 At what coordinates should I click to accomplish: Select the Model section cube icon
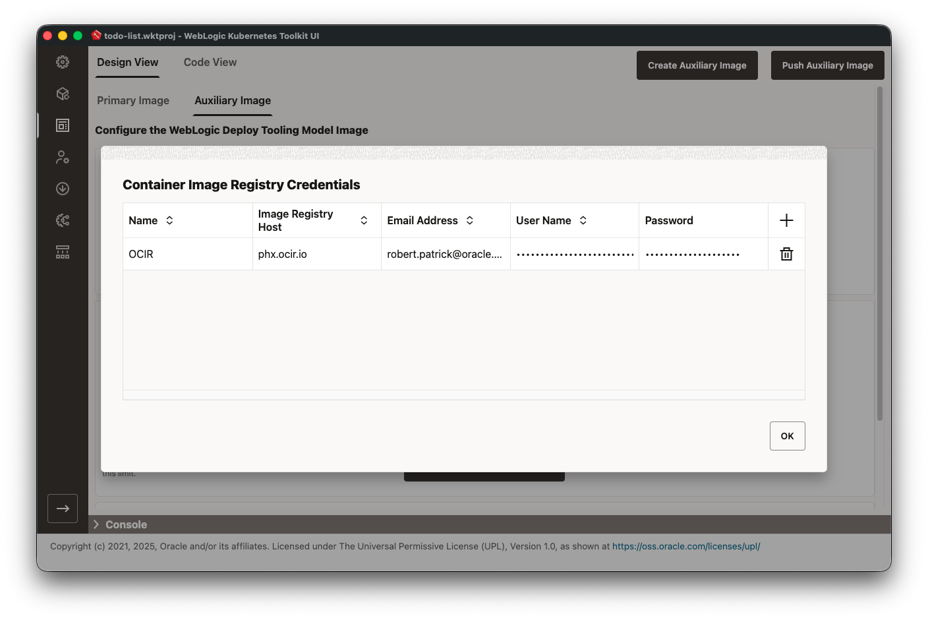[x=62, y=94]
